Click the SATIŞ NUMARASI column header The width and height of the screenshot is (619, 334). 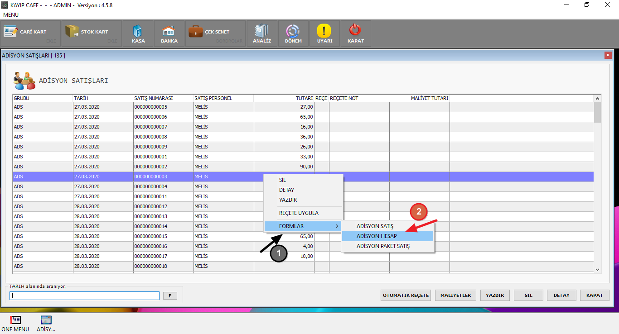click(164, 98)
